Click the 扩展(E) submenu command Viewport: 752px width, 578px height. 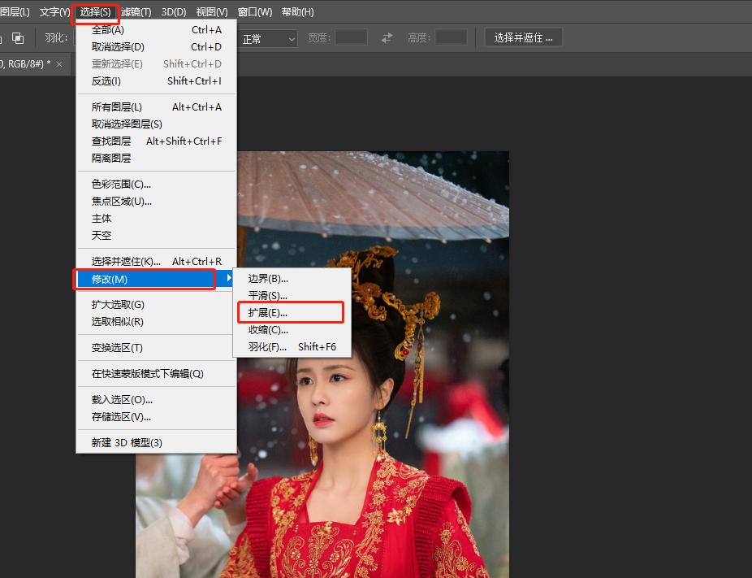pyautogui.click(x=266, y=312)
